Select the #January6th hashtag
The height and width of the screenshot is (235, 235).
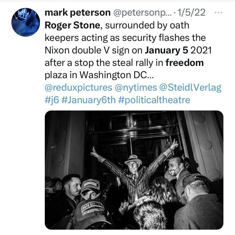[89, 100]
